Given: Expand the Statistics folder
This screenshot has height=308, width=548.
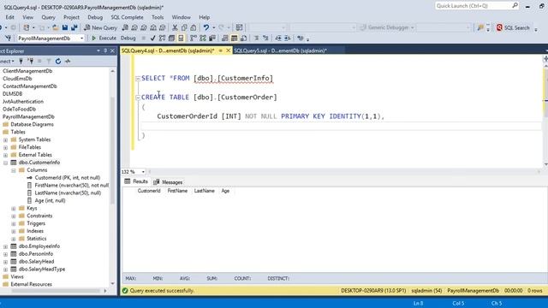Looking at the screenshot, I should [14, 240].
